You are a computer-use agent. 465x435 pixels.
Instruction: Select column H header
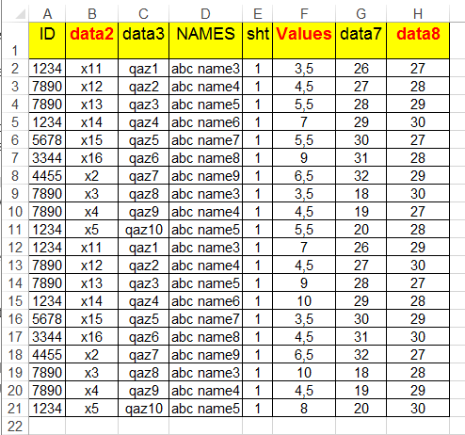pos(418,14)
